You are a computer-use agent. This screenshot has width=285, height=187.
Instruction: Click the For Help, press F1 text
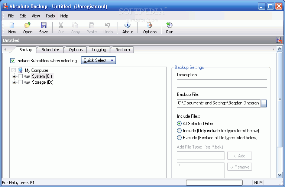tap(18, 183)
